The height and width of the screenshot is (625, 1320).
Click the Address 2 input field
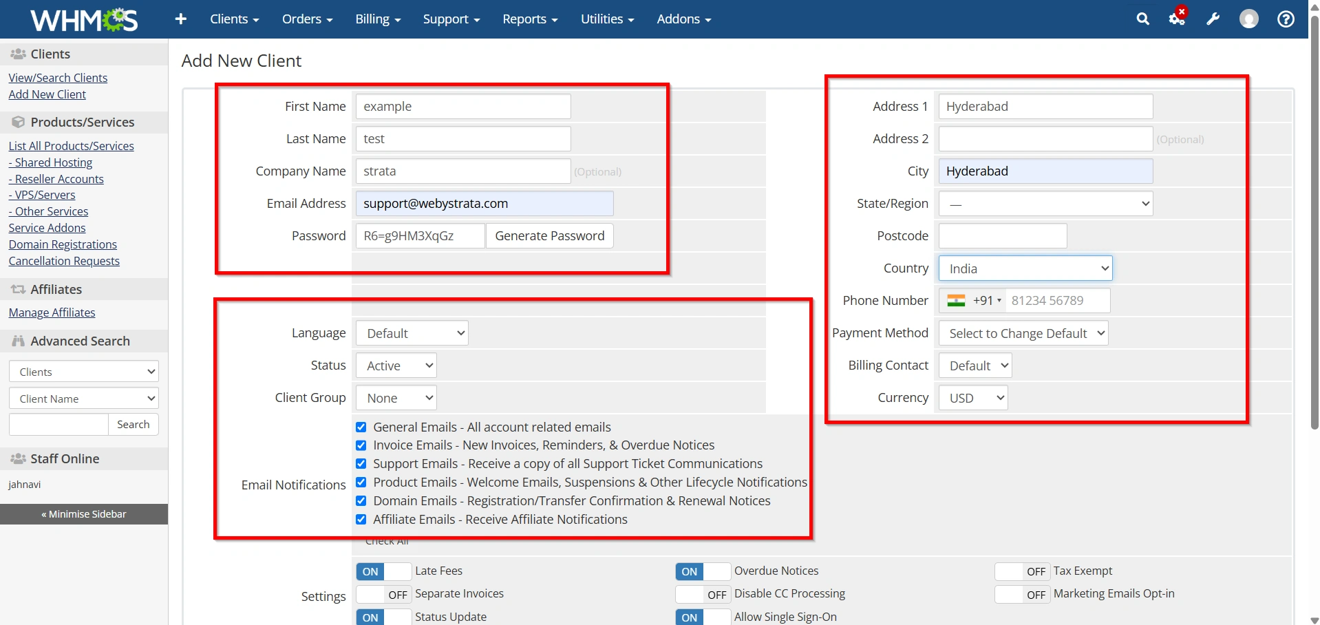coord(1045,139)
